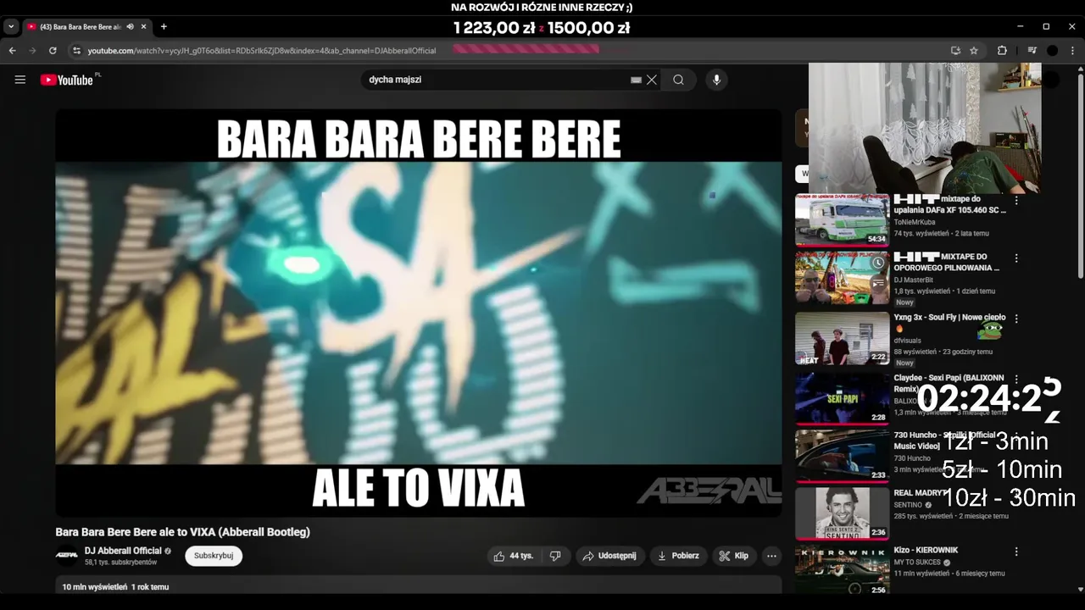1085x610 pixels.
Task: Click the dfvisuals channel name
Action: pyautogui.click(x=907, y=341)
